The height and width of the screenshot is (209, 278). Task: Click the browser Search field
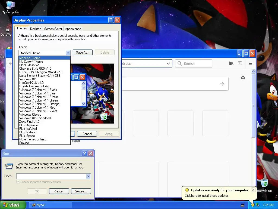point(194,63)
